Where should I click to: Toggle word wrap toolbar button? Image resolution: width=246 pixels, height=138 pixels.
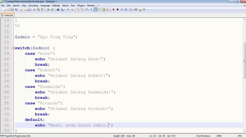click(87, 10)
